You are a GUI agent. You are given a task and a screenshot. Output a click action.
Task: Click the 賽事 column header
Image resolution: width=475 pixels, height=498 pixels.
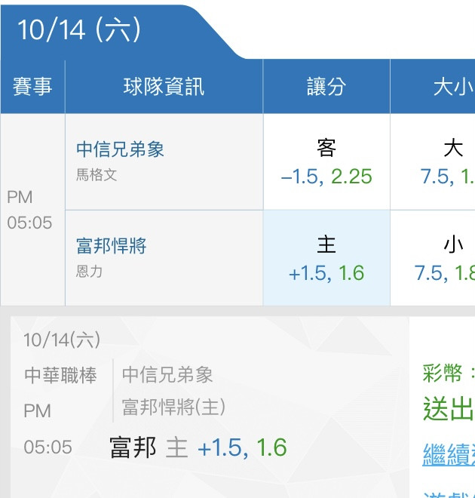32,86
